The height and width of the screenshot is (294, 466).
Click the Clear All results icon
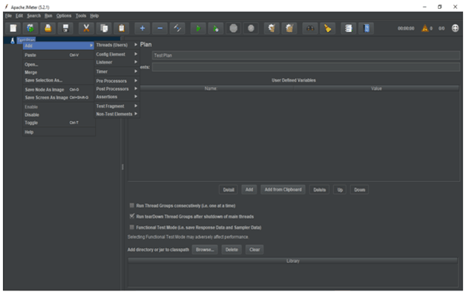pos(289,28)
